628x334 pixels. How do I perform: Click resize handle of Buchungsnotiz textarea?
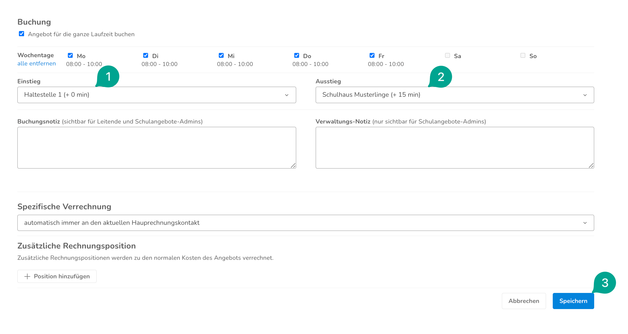(293, 165)
